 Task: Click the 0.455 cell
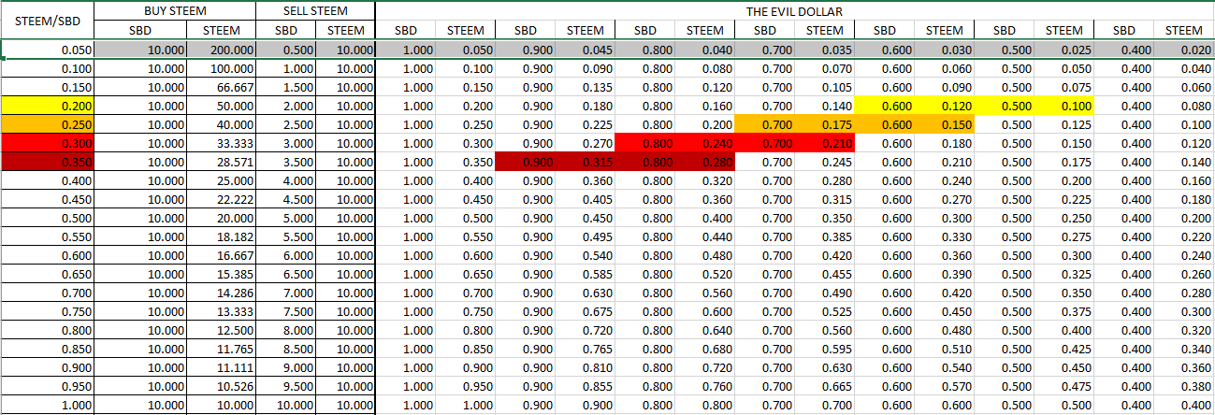point(825,274)
